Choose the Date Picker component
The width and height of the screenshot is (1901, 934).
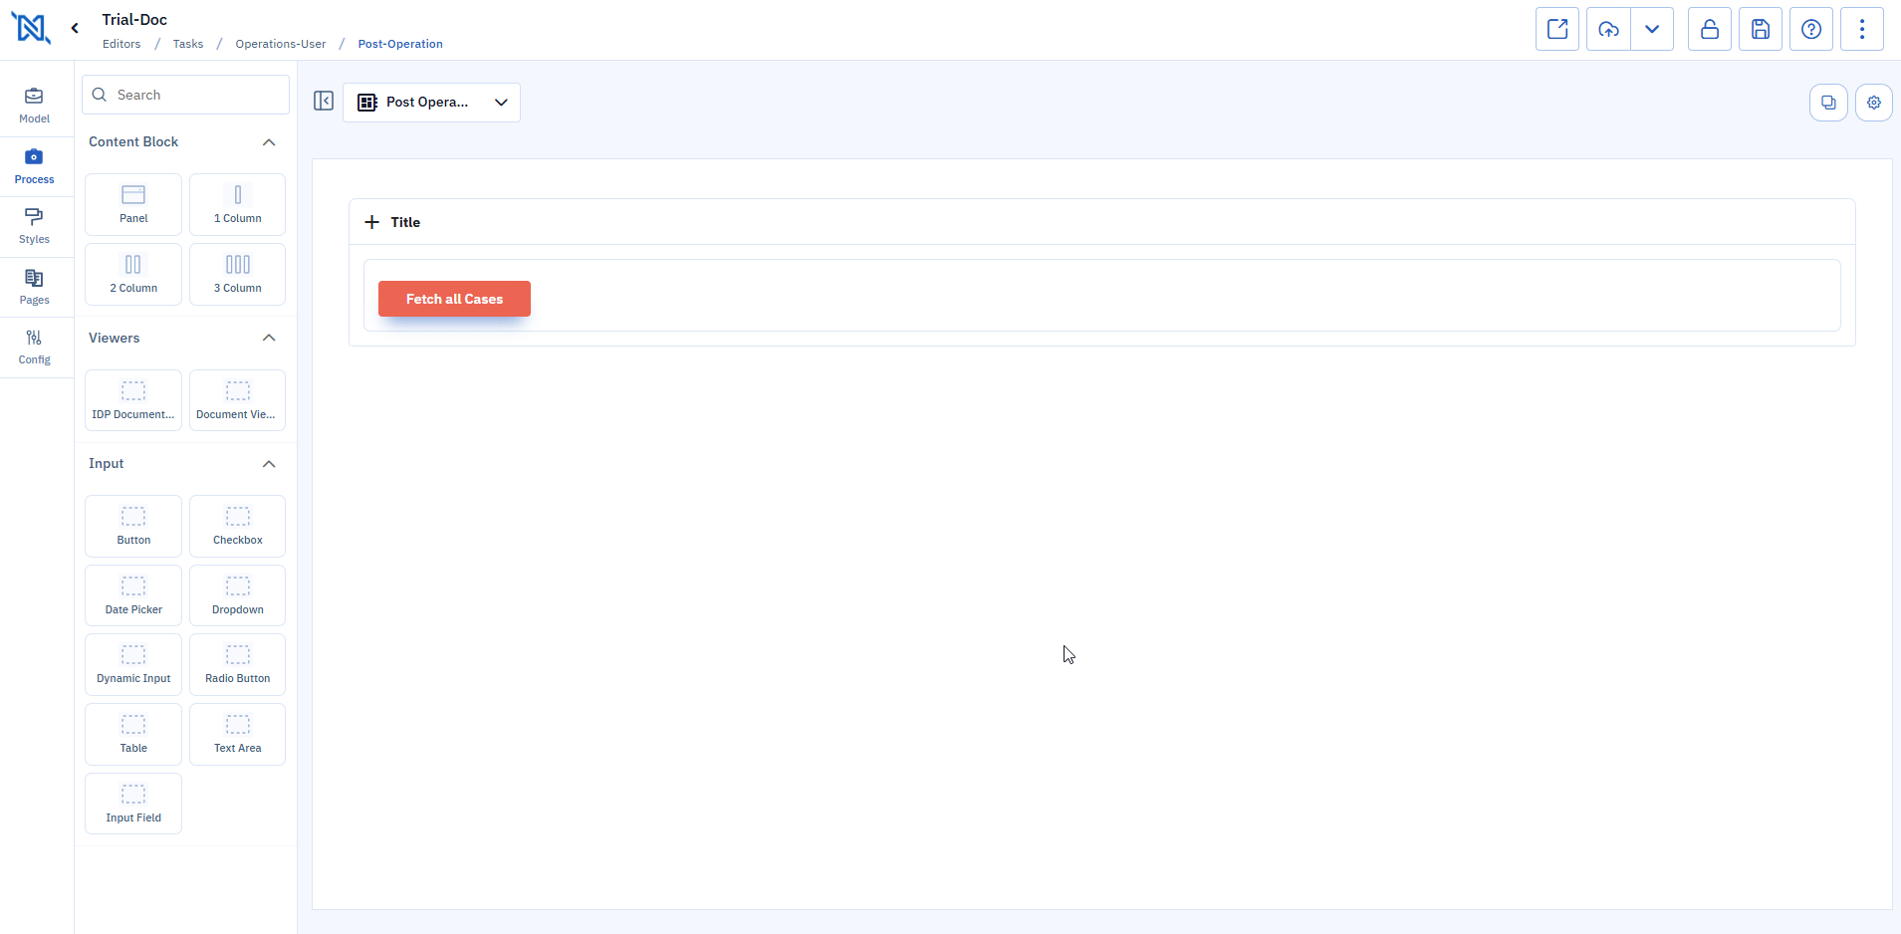pos(133,595)
